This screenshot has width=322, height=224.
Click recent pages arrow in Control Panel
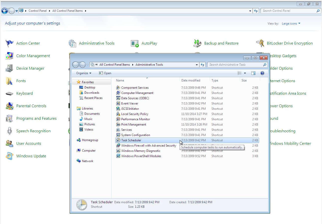coord(17,11)
